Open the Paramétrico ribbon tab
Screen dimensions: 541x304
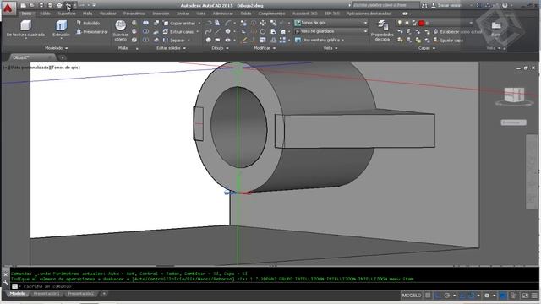pos(134,14)
